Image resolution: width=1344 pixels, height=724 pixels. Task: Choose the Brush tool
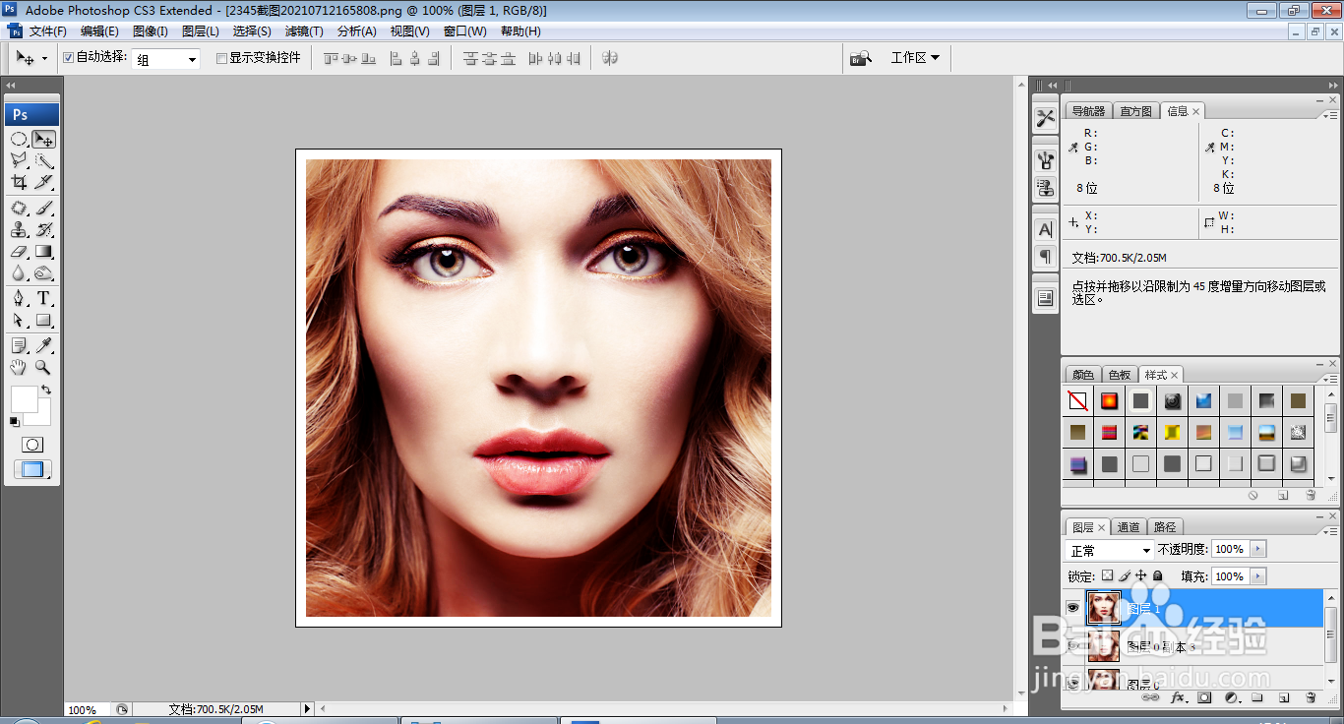[44, 209]
